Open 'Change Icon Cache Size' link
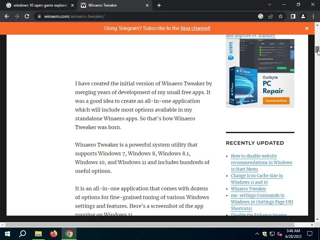Image resolution: width=320 pixels, height=240 pixels. [x=257, y=179]
